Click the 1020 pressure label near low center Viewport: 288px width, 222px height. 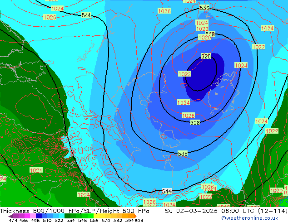coord(204,38)
